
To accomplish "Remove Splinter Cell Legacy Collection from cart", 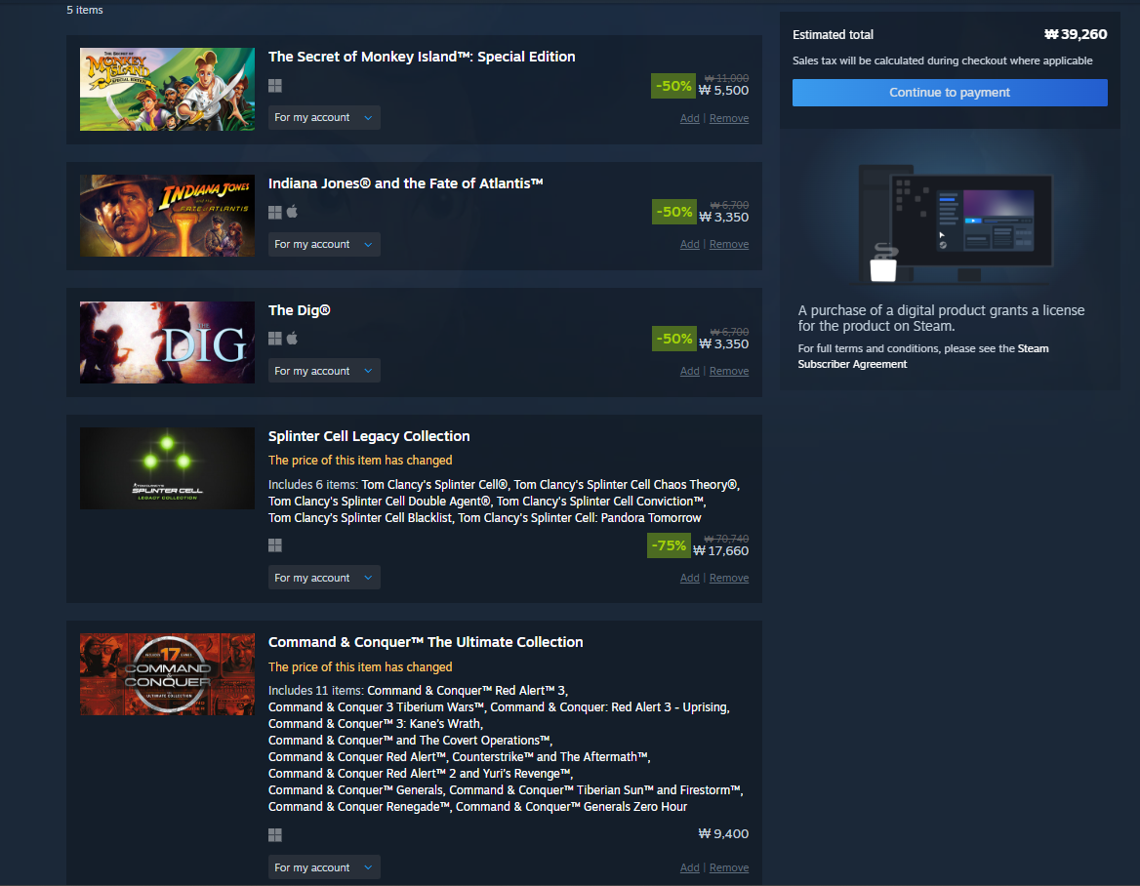I will [728, 578].
